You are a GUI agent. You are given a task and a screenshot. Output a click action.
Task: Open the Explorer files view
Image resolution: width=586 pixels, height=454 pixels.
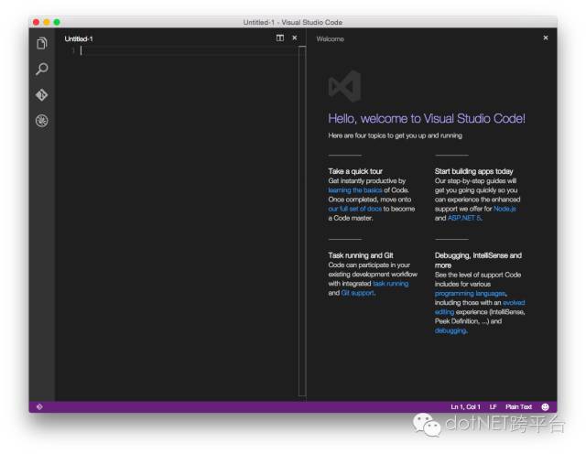[42, 43]
